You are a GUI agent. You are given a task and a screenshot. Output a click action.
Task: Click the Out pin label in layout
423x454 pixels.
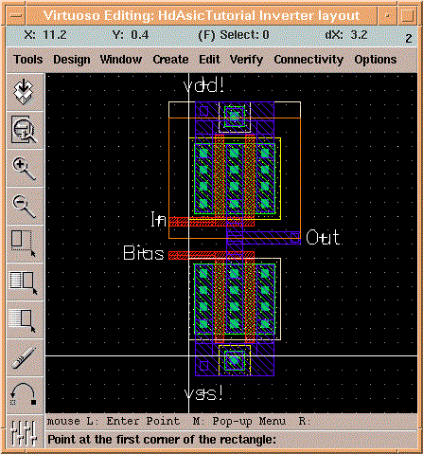[x=323, y=238]
